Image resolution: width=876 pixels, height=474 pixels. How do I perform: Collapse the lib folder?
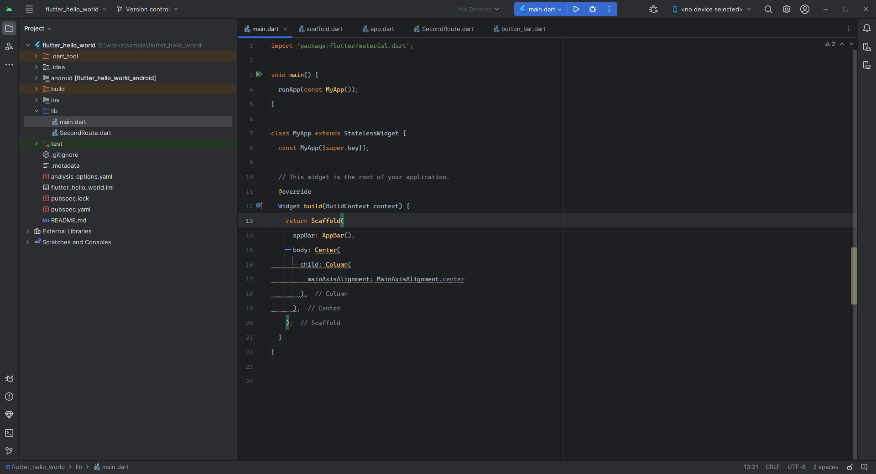click(x=36, y=111)
